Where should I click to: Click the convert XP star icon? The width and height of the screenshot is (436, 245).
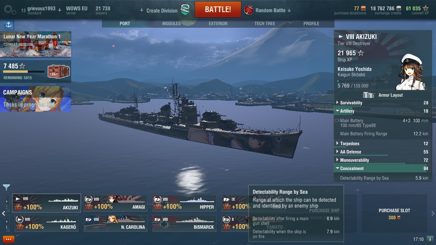click(425, 8)
